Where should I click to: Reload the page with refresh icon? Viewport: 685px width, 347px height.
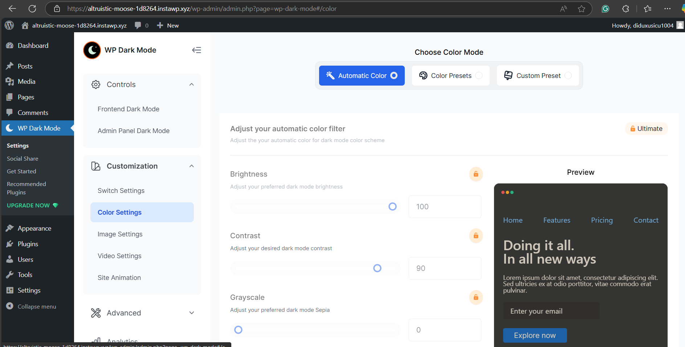32,9
